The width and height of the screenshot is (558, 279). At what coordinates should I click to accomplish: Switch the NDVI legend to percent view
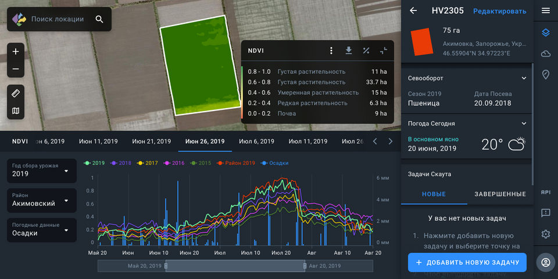point(366,51)
